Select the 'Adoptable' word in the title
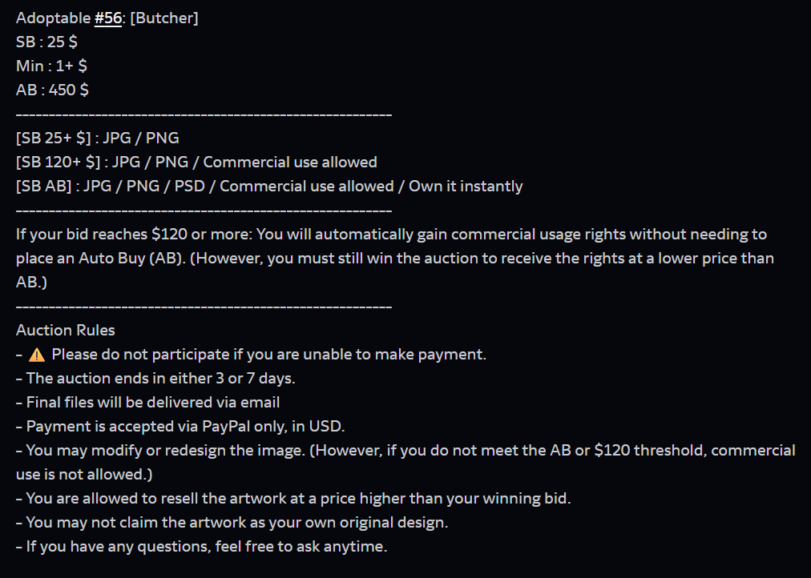Viewport: 811px width, 578px height. pos(53,18)
